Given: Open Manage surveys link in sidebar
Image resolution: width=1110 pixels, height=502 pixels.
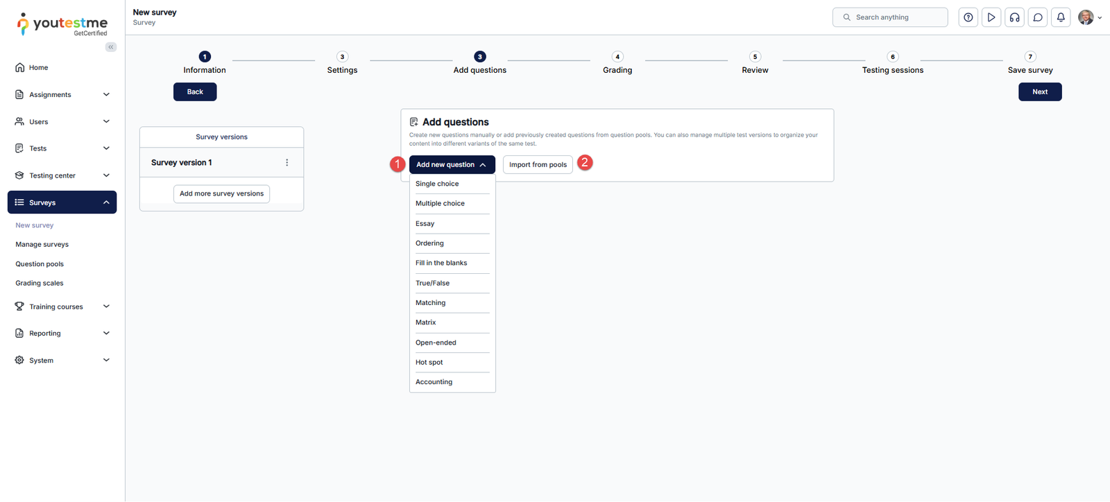Looking at the screenshot, I should (x=42, y=245).
